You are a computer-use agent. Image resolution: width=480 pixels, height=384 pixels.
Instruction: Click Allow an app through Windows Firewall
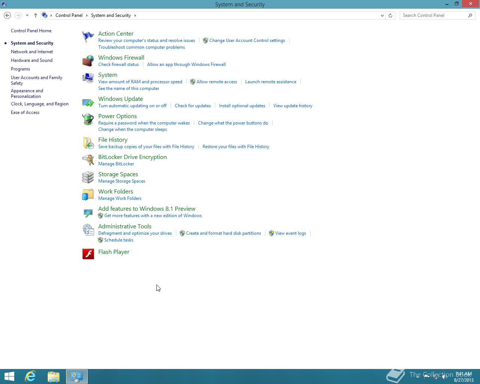click(x=186, y=64)
